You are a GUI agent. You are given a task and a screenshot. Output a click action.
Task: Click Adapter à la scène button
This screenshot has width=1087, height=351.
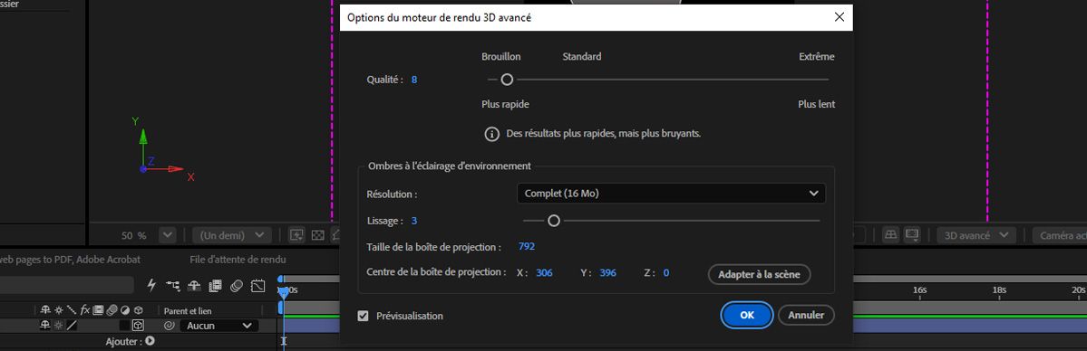coord(759,274)
